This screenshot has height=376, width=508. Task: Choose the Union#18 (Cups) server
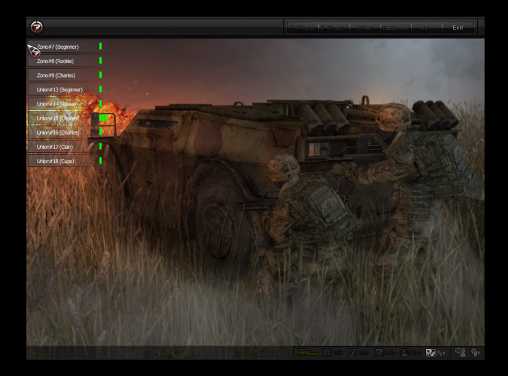(x=66, y=161)
